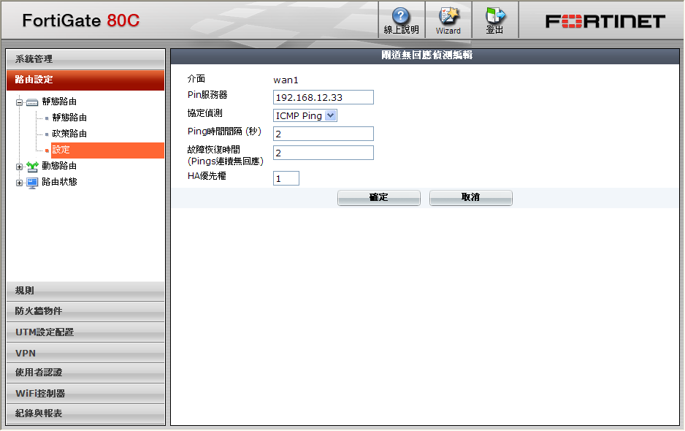The image size is (685, 431).
Task: Select the 靜態路由 sub-item in tree
Action: (69, 118)
